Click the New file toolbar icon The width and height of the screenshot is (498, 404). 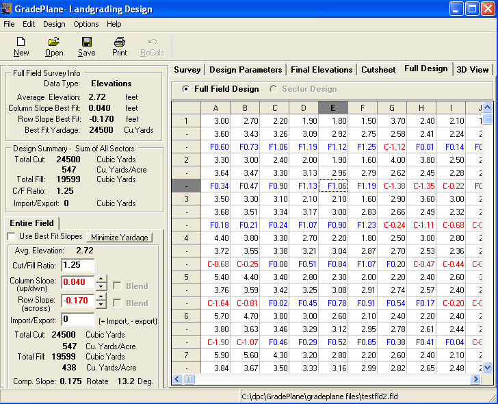(21, 46)
